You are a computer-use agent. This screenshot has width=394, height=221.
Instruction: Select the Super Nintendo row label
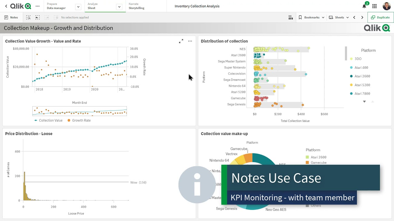click(235, 68)
